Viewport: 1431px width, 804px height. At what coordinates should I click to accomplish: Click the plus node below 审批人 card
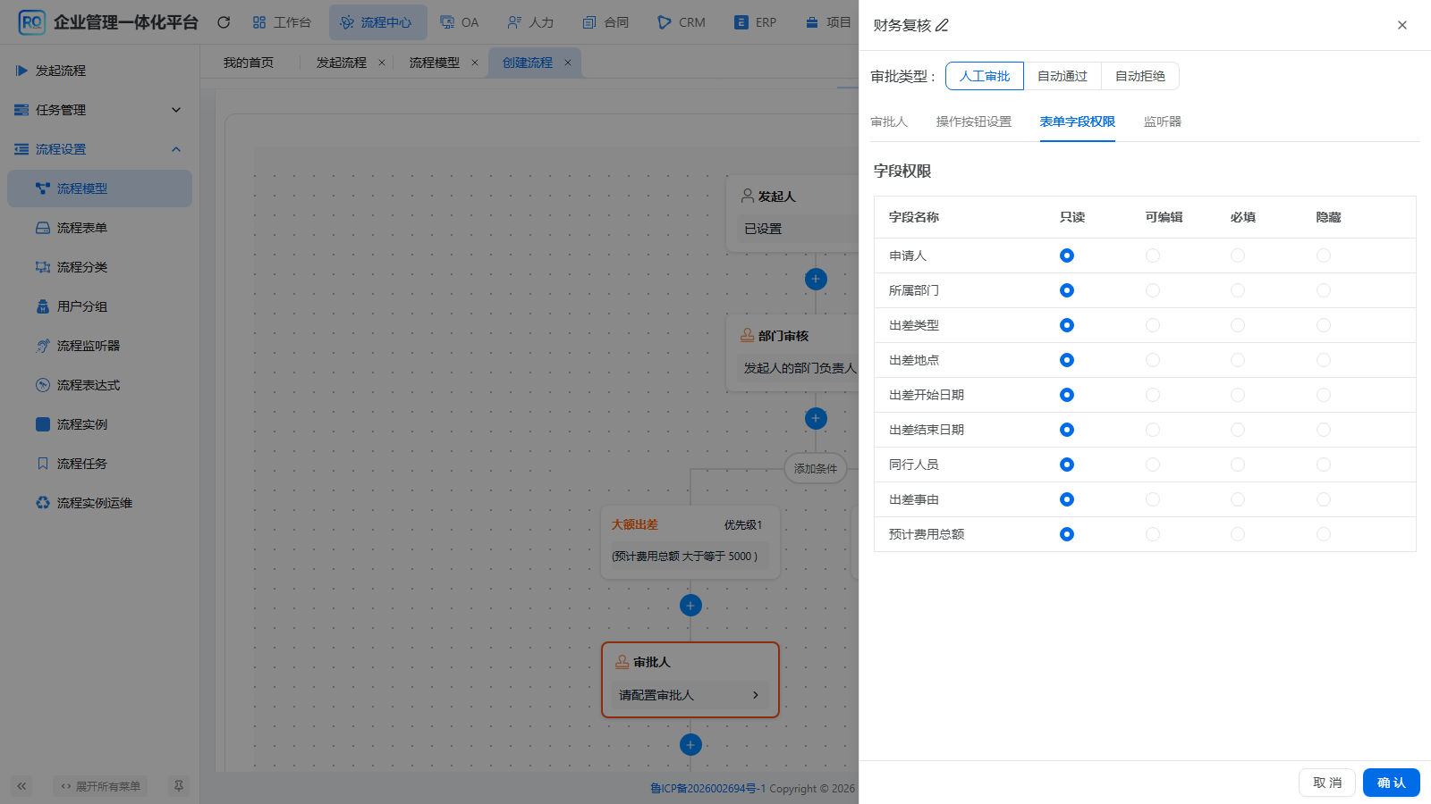coord(690,745)
